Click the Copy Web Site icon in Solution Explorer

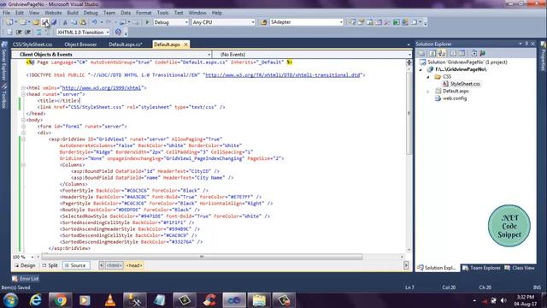pyautogui.click(x=473, y=53)
